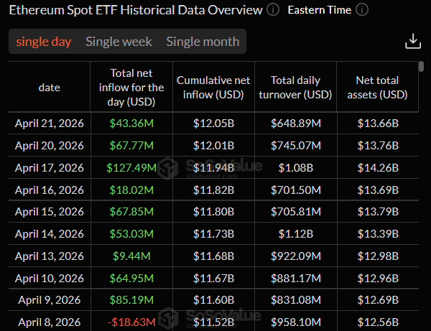The width and height of the screenshot is (431, 331).
Task: Click the Total net inflow for the day header
Action: pos(131,88)
